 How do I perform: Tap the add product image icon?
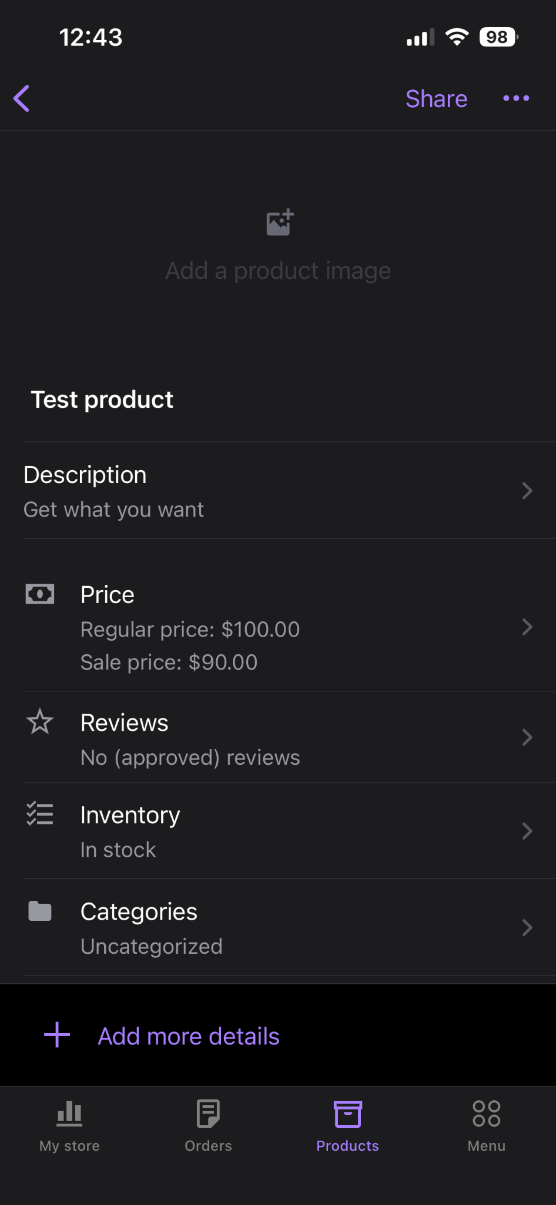(279, 222)
